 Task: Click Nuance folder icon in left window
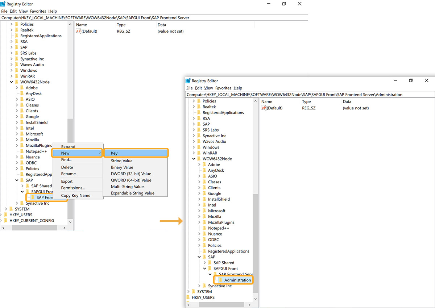(22, 157)
